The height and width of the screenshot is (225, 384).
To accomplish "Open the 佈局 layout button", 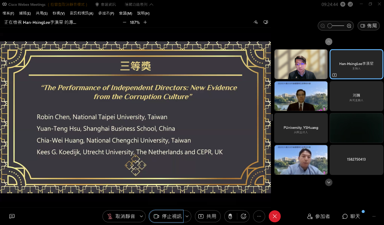I will (x=369, y=26).
